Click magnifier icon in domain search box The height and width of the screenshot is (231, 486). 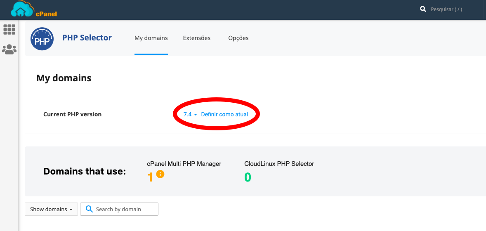[x=89, y=209]
